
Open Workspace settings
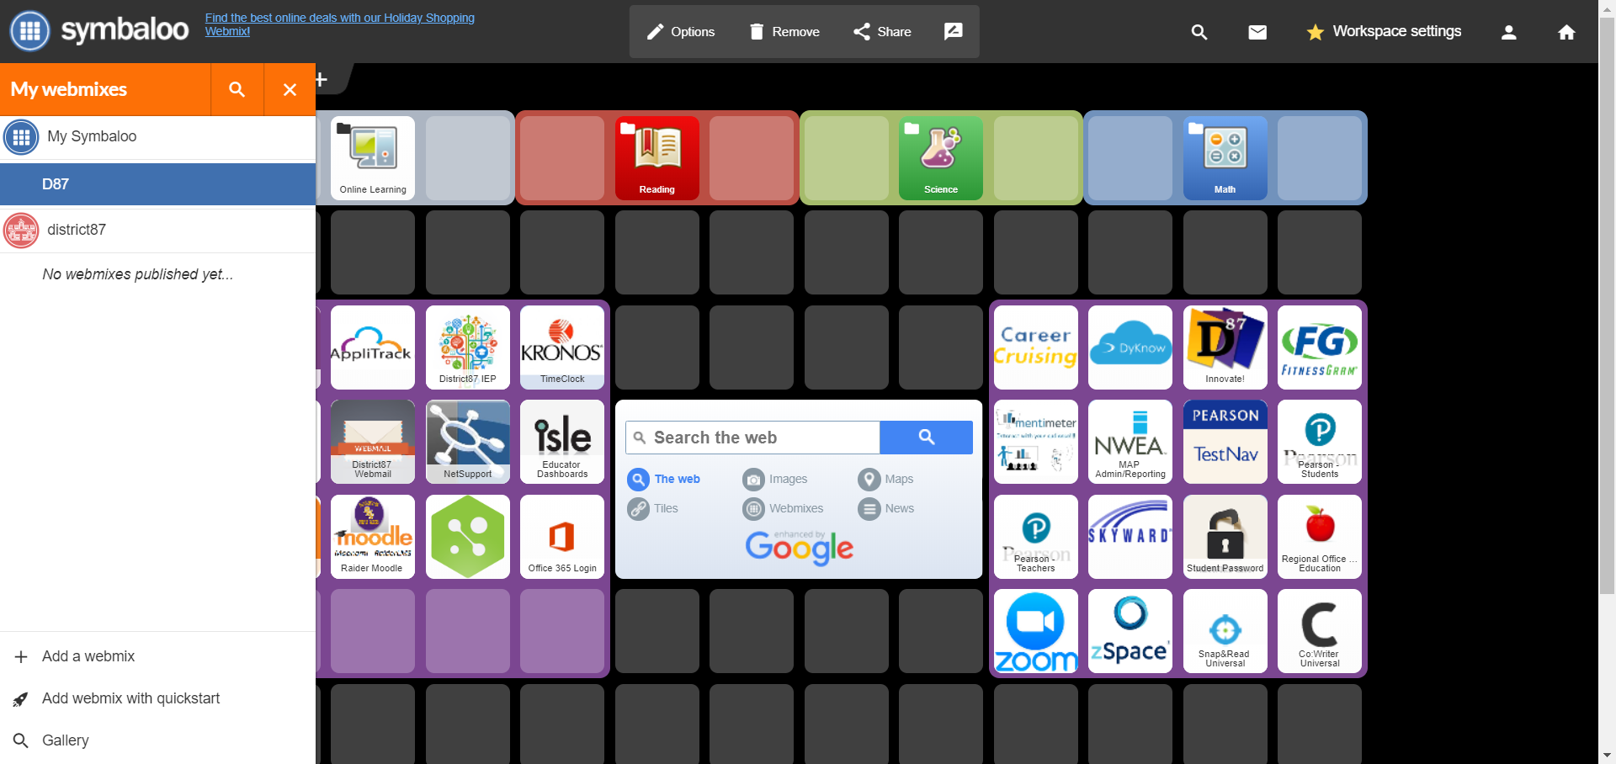[x=1384, y=32]
